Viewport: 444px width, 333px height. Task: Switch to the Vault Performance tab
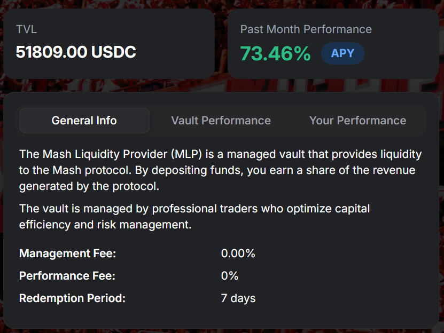coord(221,121)
